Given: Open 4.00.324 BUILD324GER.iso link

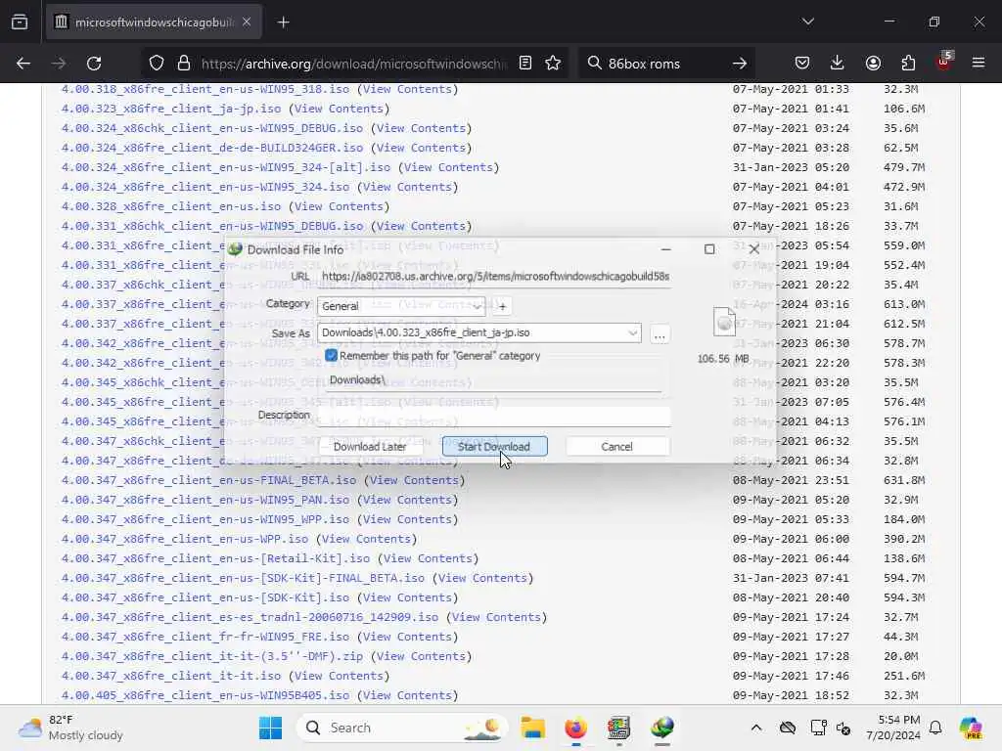Looking at the screenshot, I should point(211,148).
